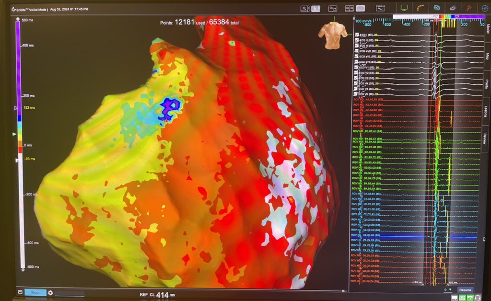Image resolution: width=491 pixels, height=301 pixels.
Task: Open the blue mesh geometry model icon
Action: coord(437,8)
